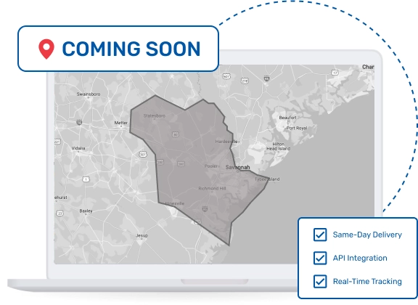Click the Route 80 shield in region
This screenshot has width=418, height=305.
175,134
